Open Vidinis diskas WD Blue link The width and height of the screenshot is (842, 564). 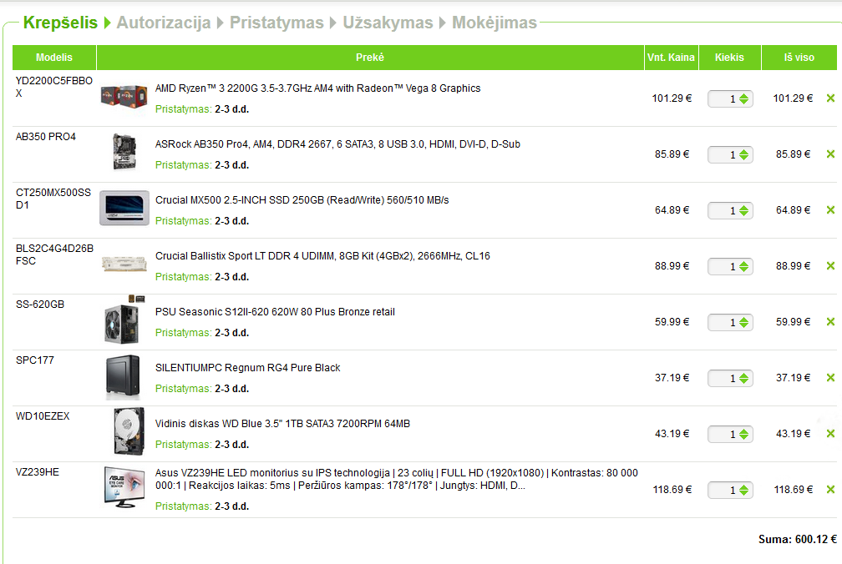click(282, 424)
